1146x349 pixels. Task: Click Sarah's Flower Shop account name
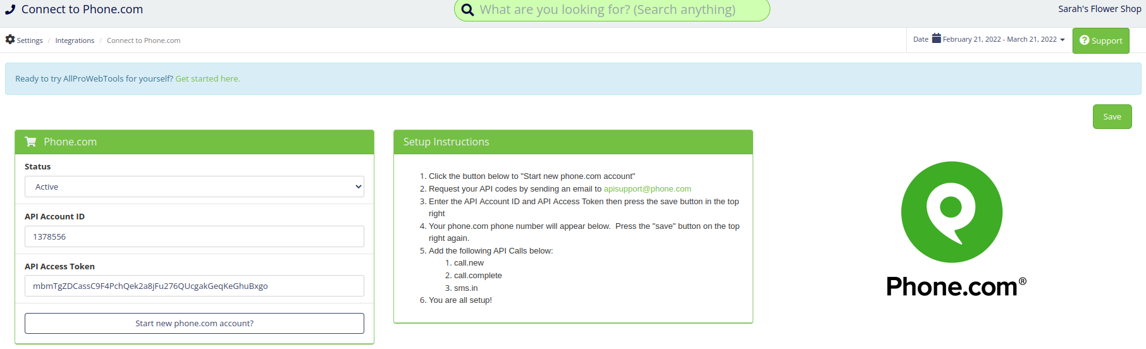(1100, 9)
